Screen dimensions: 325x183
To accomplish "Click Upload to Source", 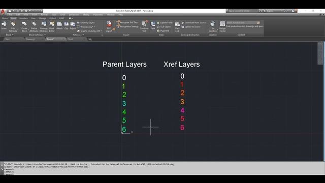I will click(191, 27).
